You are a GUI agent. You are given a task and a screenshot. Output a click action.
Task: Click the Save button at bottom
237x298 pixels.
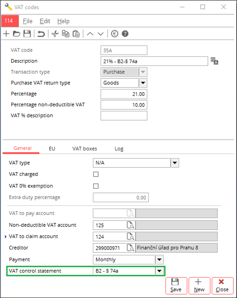[176, 286]
